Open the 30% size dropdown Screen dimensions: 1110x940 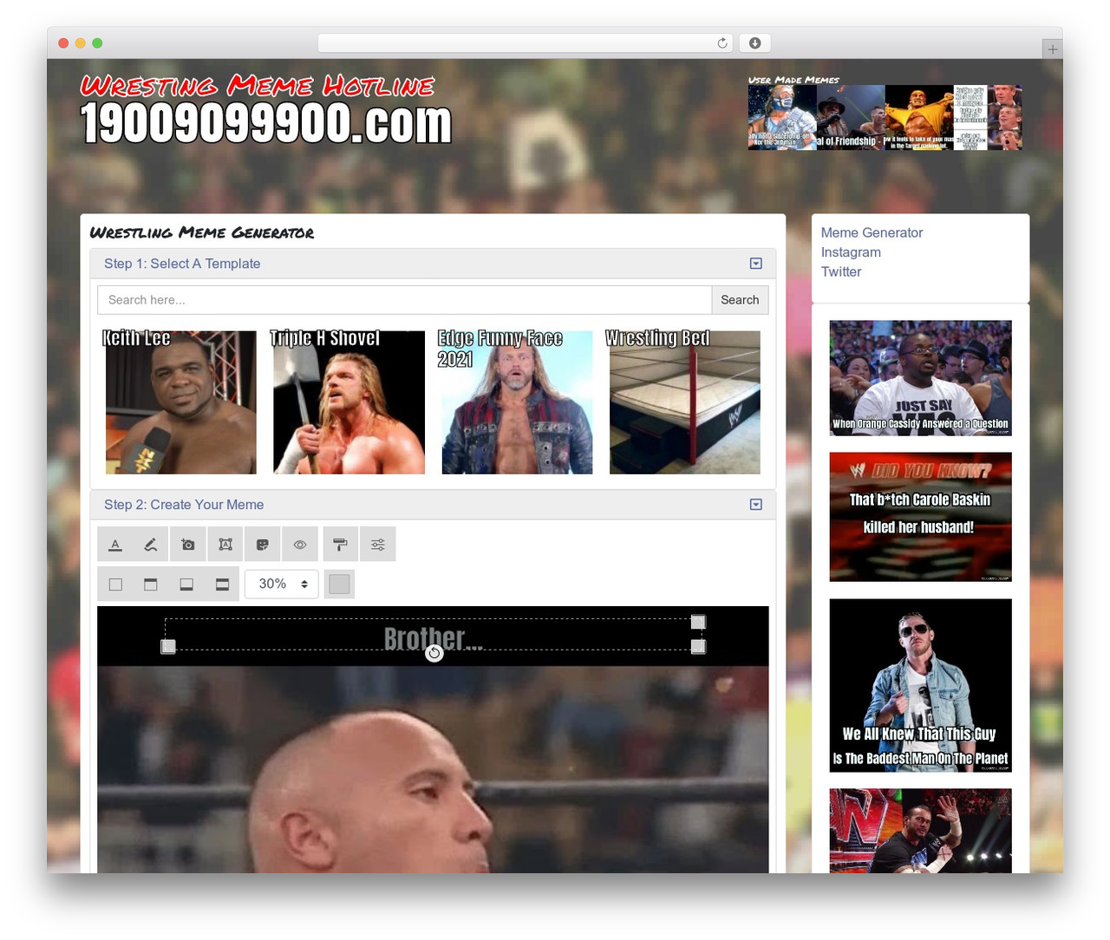click(x=282, y=584)
